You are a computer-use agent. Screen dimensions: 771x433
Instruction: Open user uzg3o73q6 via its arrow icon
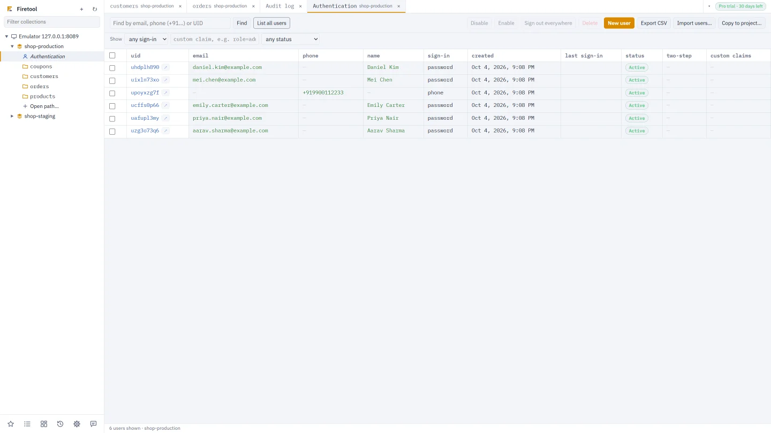[166, 131]
